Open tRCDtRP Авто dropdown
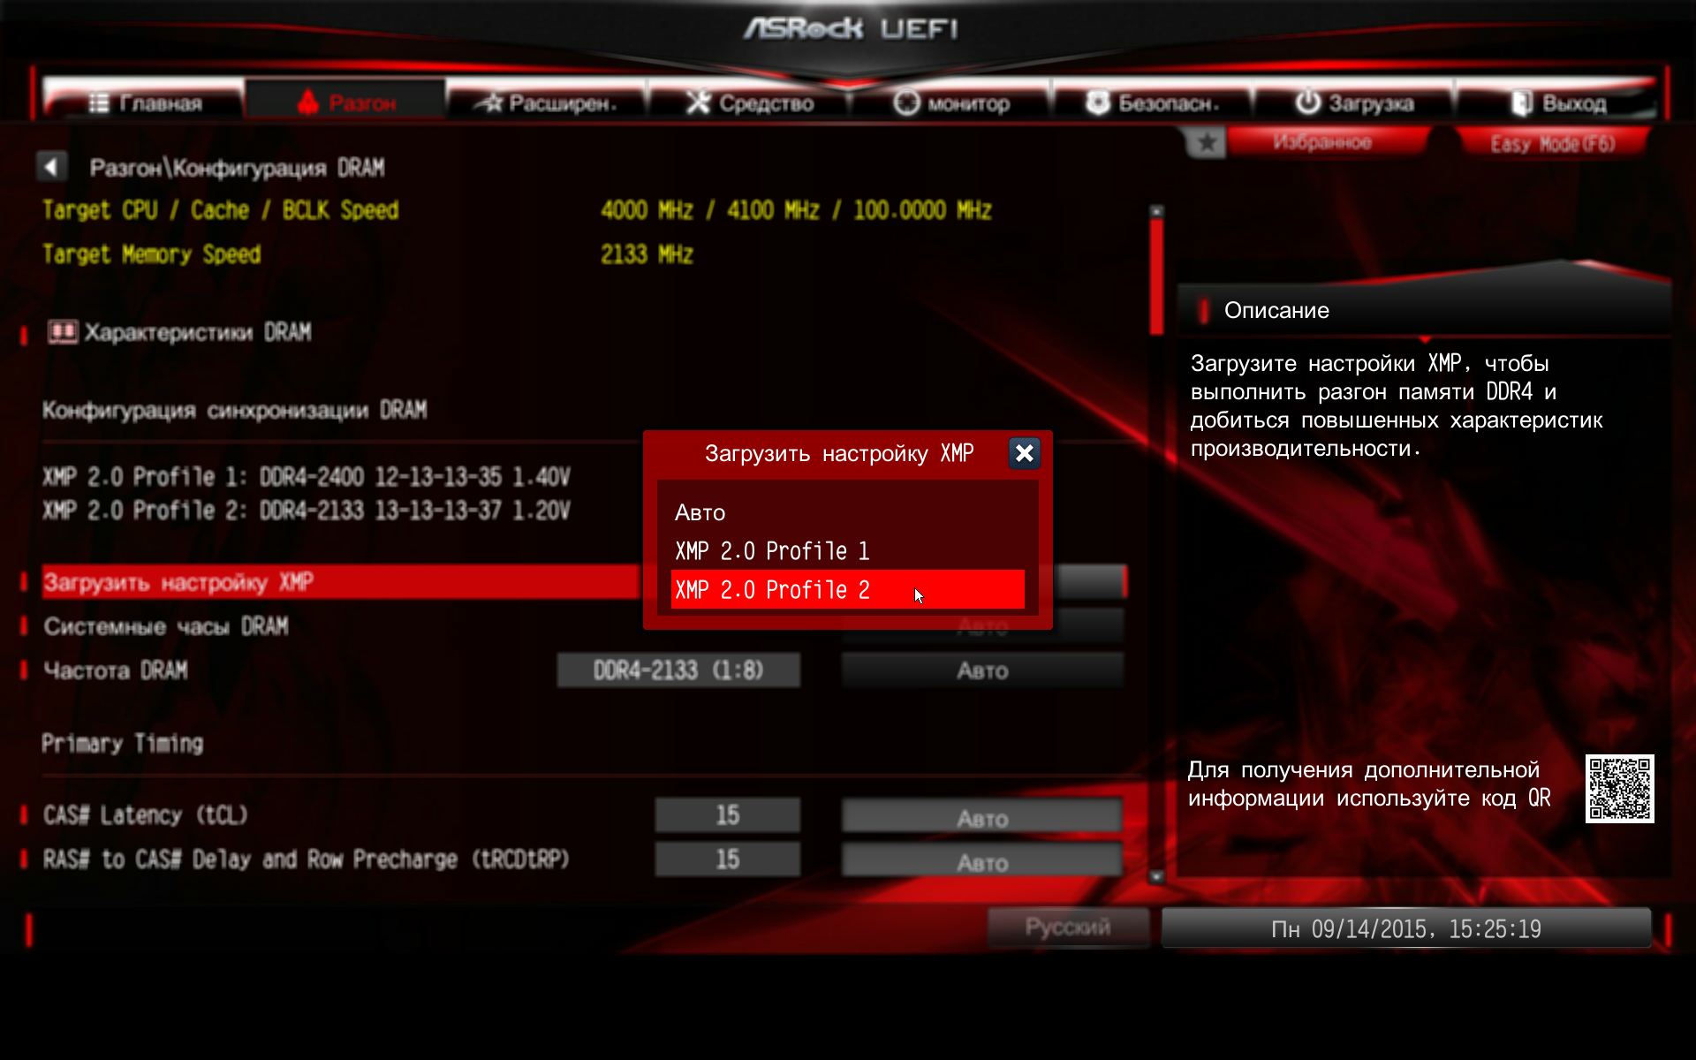 [x=982, y=861]
